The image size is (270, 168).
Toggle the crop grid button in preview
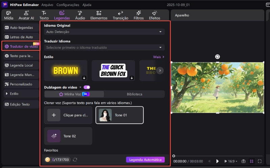pos(251,161)
